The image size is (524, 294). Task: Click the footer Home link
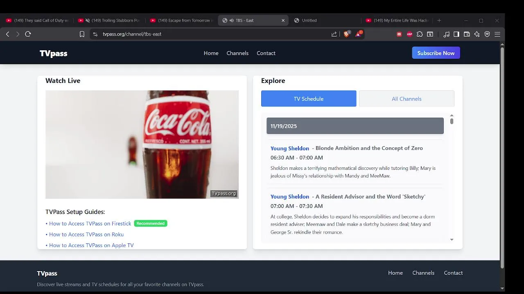(x=395, y=273)
